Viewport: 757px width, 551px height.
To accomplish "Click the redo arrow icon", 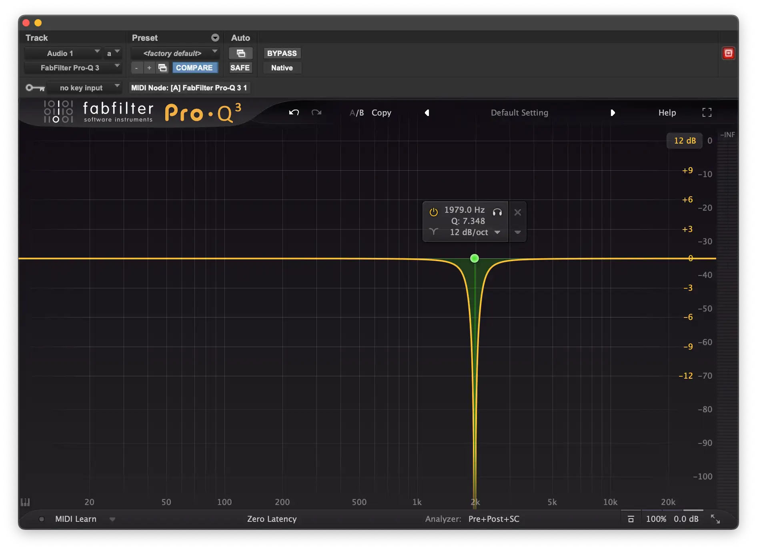I will coord(316,112).
